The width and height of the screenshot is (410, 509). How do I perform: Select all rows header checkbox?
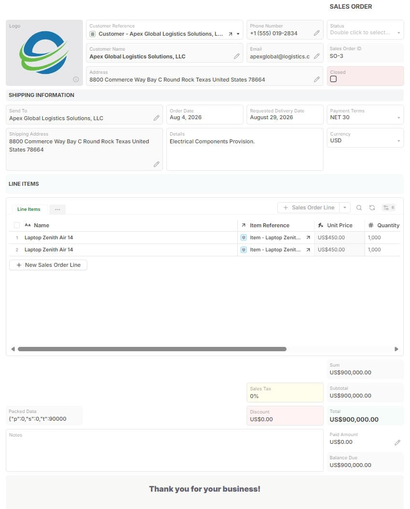click(17, 225)
